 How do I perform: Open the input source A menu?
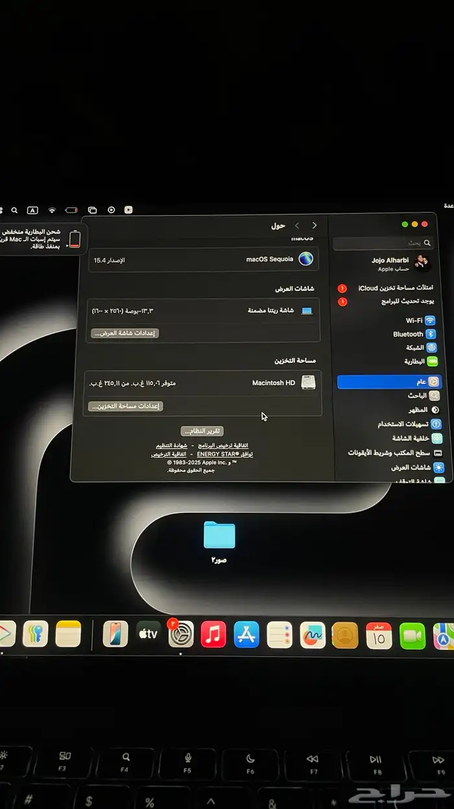(x=32, y=211)
